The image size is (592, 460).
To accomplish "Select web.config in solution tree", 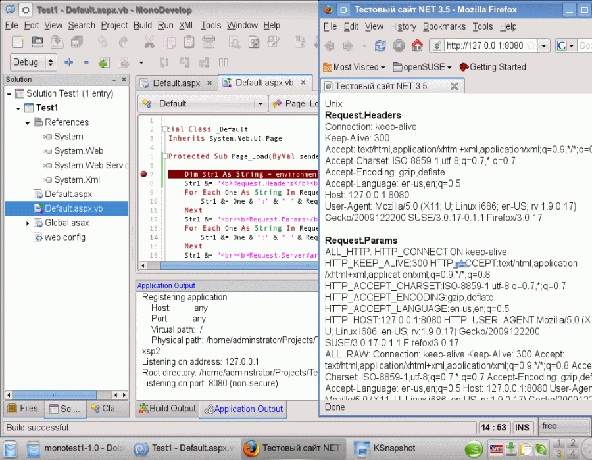I will pos(65,237).
